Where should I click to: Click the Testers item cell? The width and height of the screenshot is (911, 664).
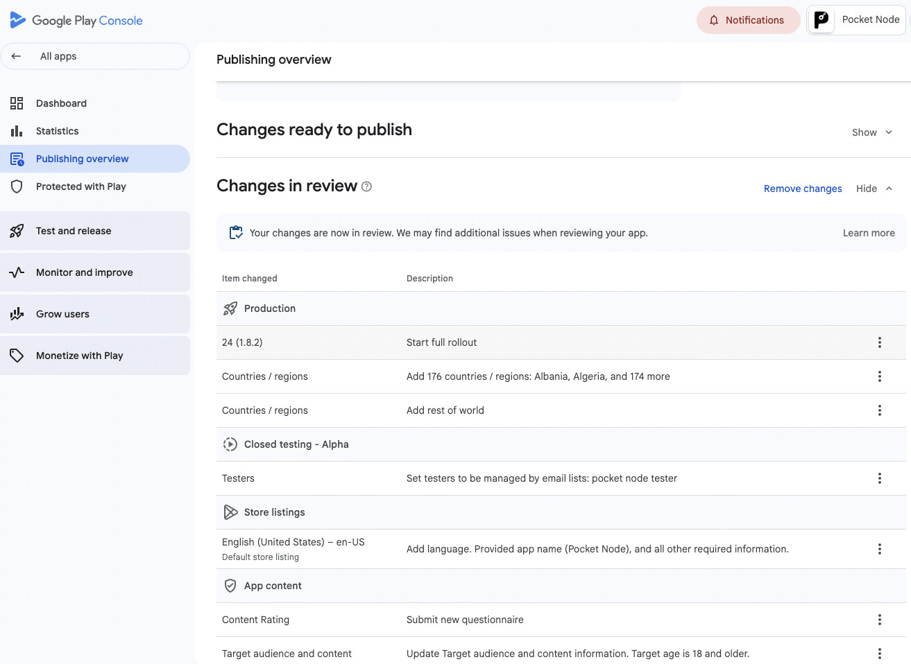238,478
